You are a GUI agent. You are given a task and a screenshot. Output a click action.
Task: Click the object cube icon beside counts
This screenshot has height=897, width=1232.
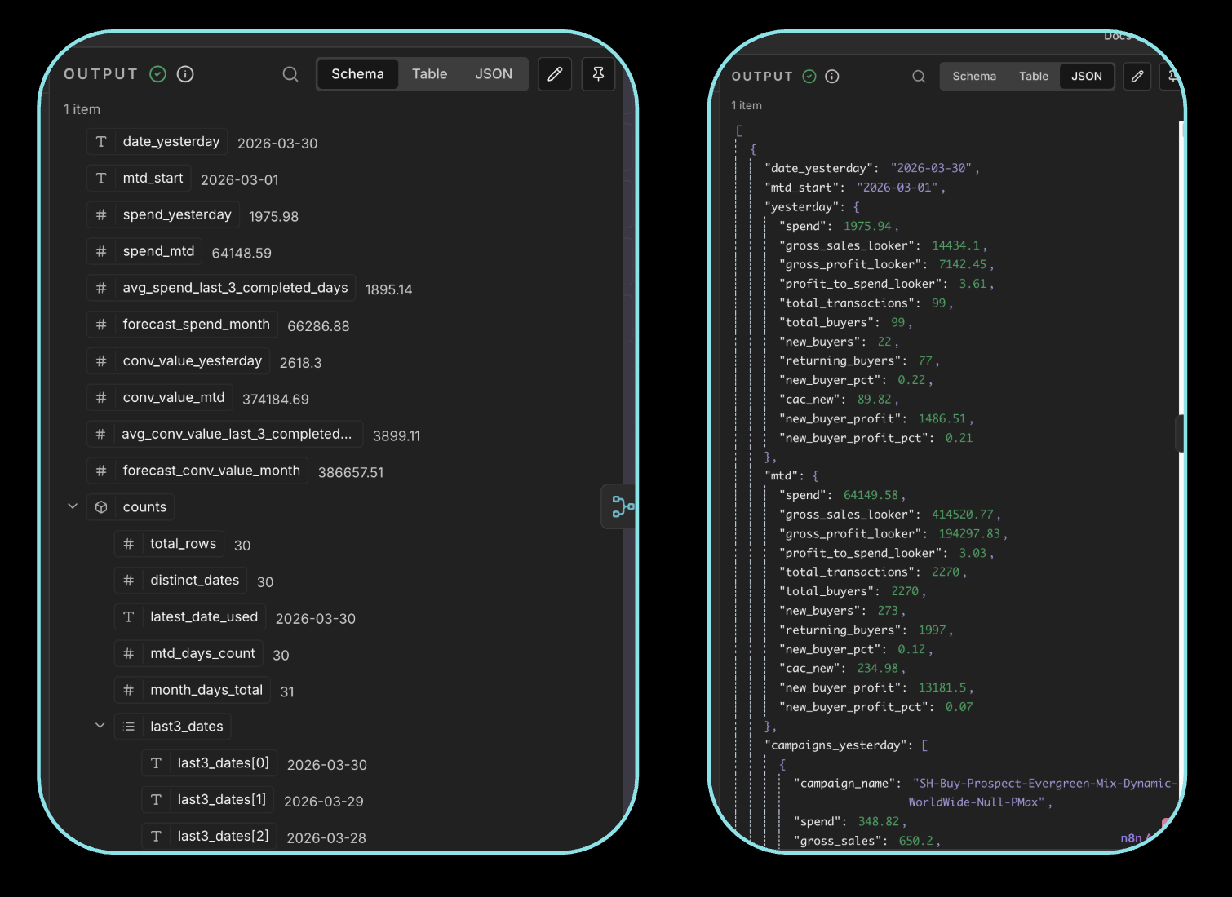point(100,506)
